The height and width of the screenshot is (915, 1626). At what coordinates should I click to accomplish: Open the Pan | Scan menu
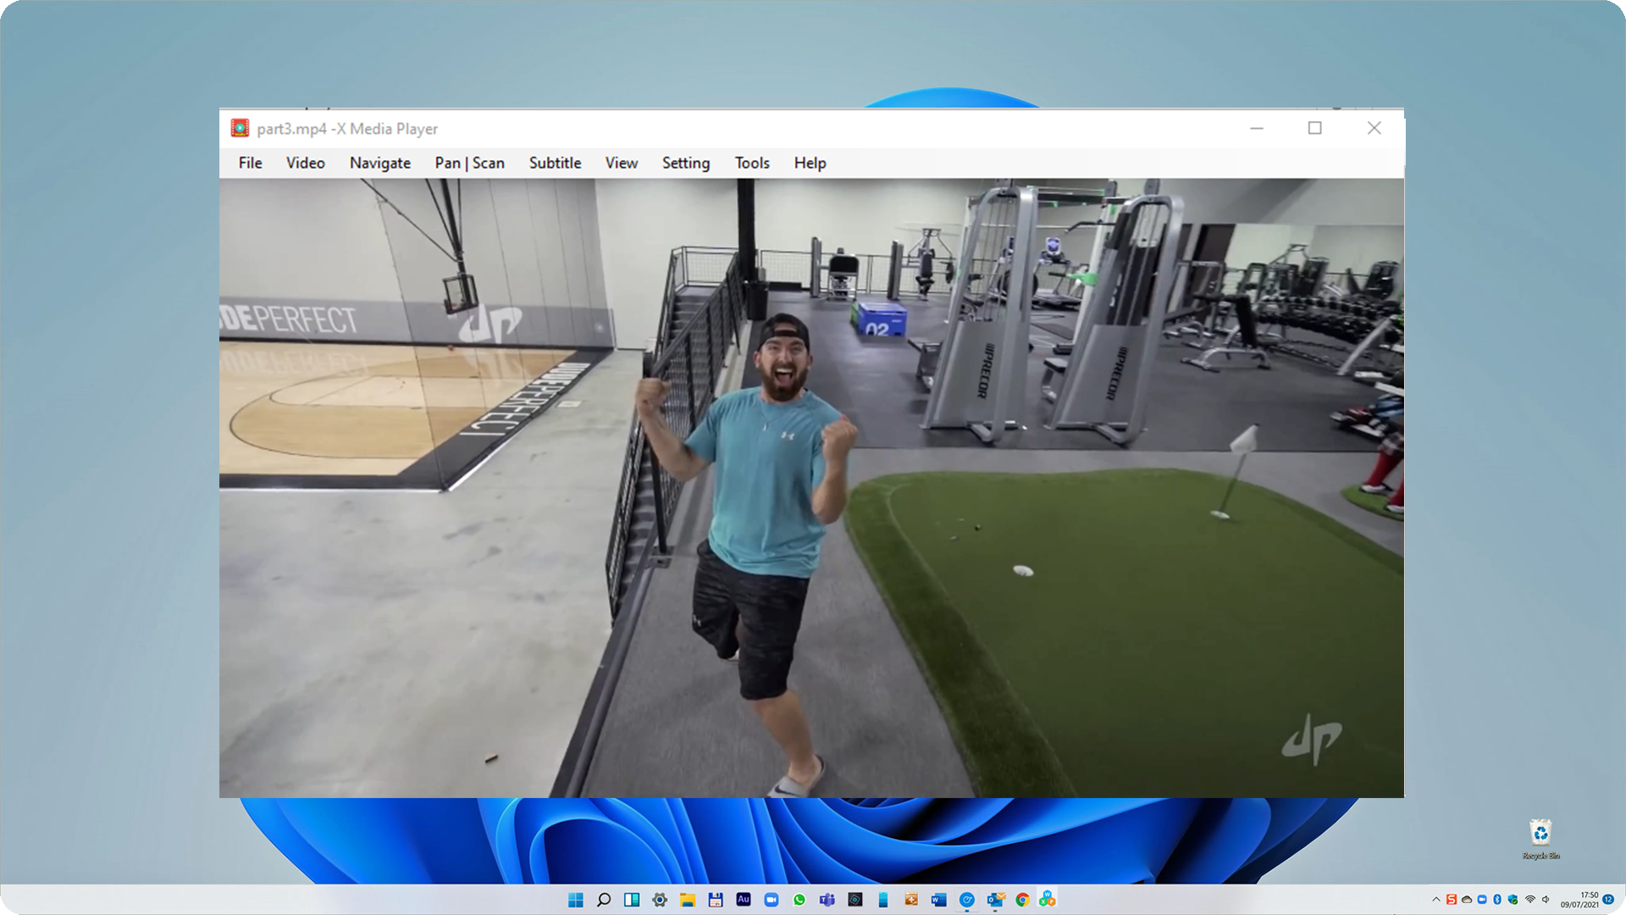click(469, 163)
